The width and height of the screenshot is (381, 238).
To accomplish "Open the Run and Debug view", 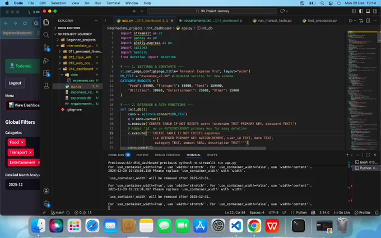I will click(46, 60).
